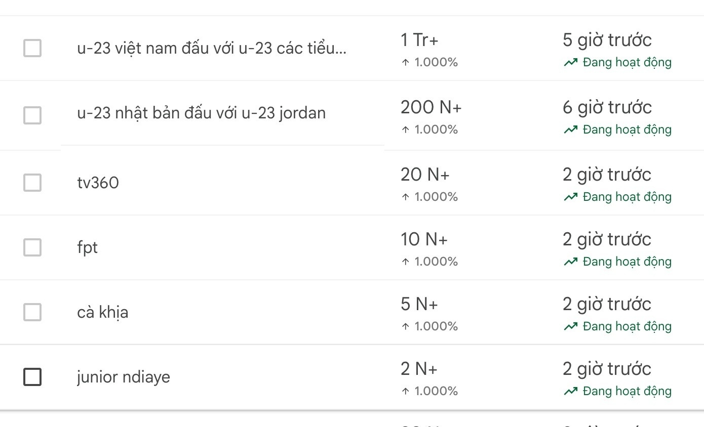Image resolution: width=704 pixels, height=427 pixels.
Task: Click the 5 giờ trước start time
Action: coord(607,40)
